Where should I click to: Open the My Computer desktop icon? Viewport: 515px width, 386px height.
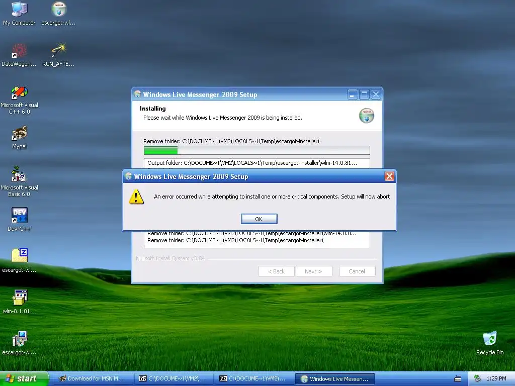coord(19,10)
